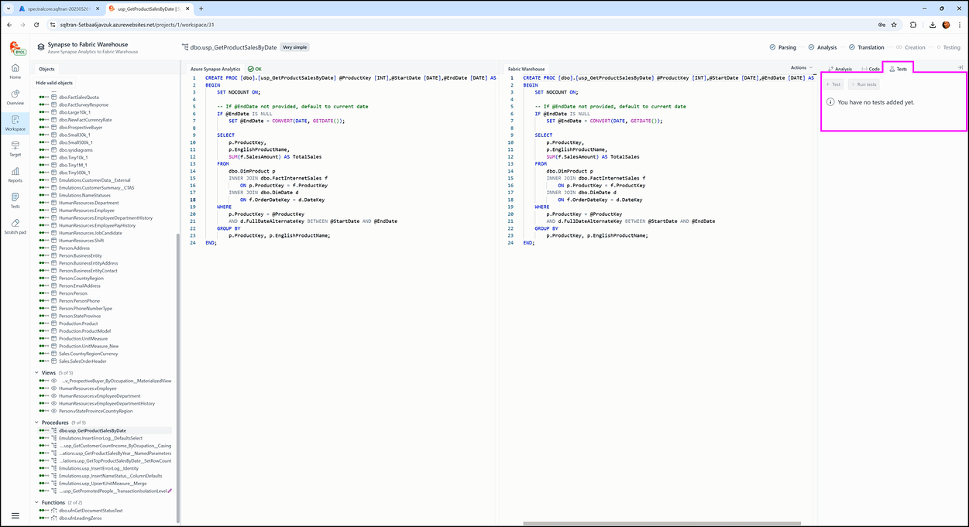The image size is (969, 527).
Task: Select the Azure Synapse Analytics editor tab
Action: point(215,69)
